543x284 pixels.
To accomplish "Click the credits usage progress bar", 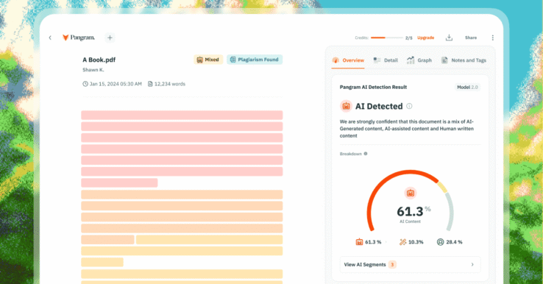I will tap(387, 38).
